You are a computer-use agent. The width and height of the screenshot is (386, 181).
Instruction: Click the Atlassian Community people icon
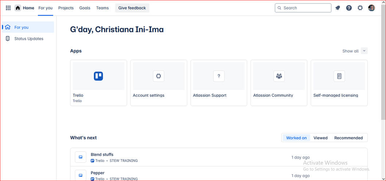[279, 76]
